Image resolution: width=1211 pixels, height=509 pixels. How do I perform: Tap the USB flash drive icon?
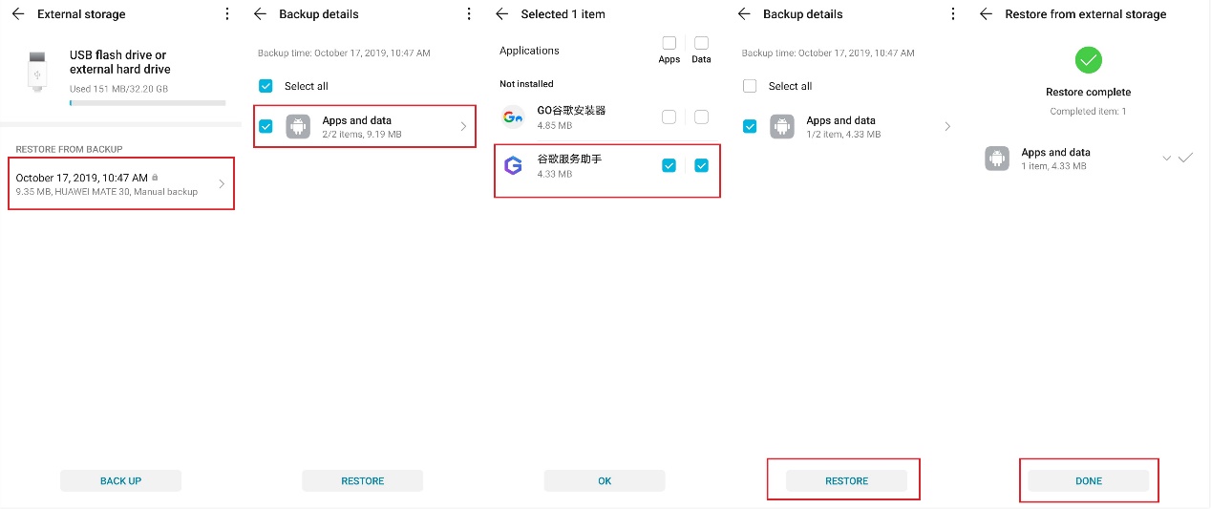tap(36, 72)
